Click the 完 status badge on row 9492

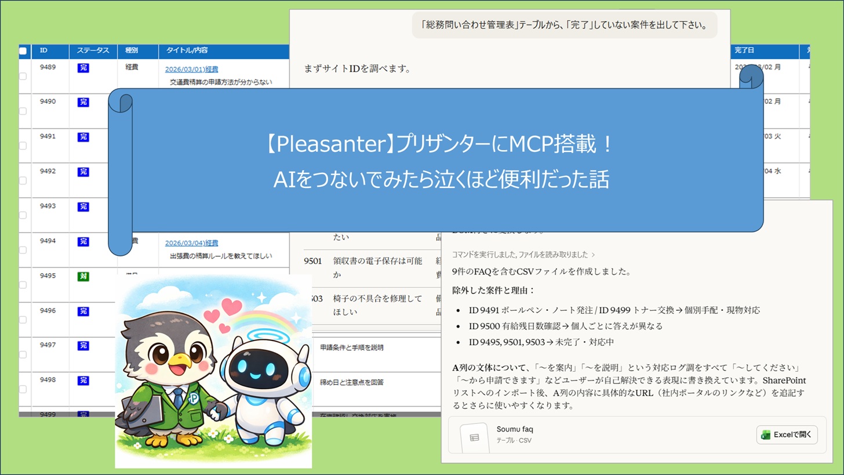(83, 172)
